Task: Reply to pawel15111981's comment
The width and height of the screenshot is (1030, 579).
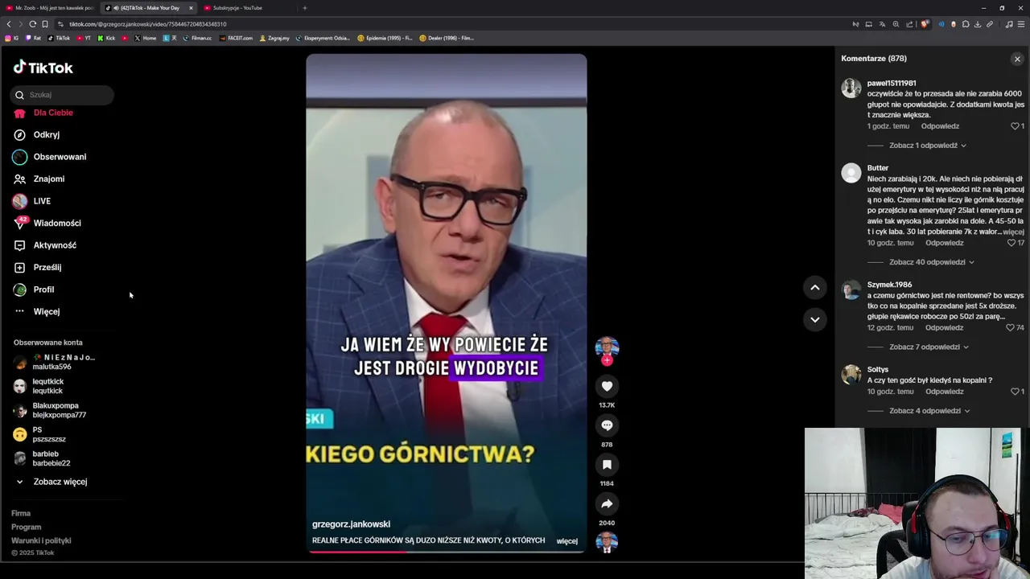Action: pos(940,126)
